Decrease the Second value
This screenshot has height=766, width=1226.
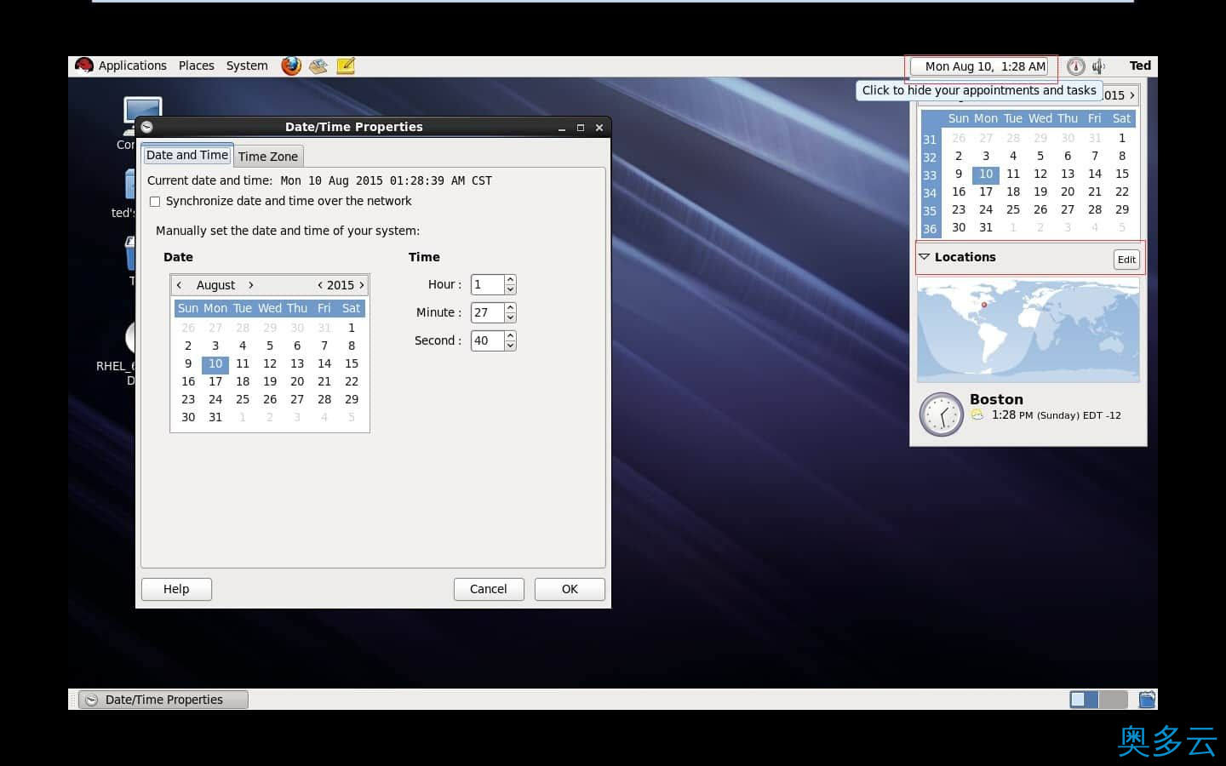point(510,346)
